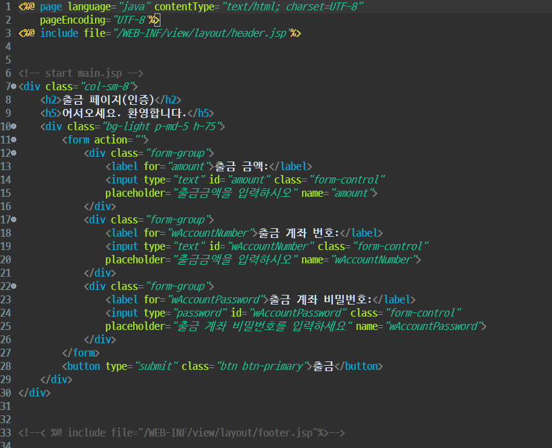Click the header.jsp include path text
The height and width of the screenshot is (448, 552).
point(202,33)
